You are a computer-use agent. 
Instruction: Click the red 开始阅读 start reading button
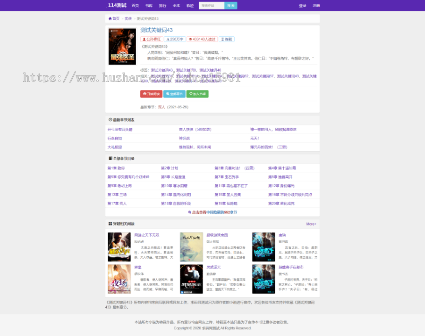151,94
